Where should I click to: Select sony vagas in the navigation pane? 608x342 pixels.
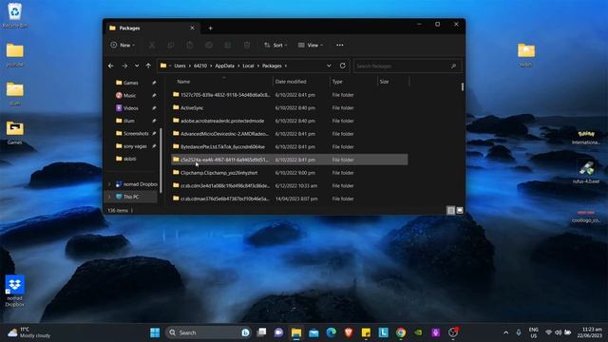[135, 146]
